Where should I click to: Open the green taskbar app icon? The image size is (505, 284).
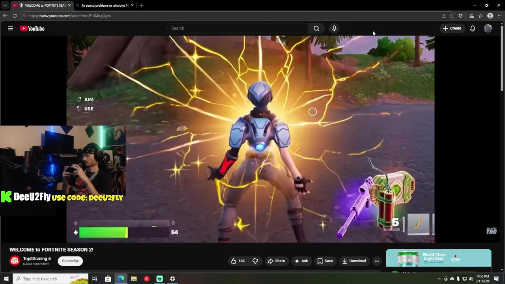point(160,279)
